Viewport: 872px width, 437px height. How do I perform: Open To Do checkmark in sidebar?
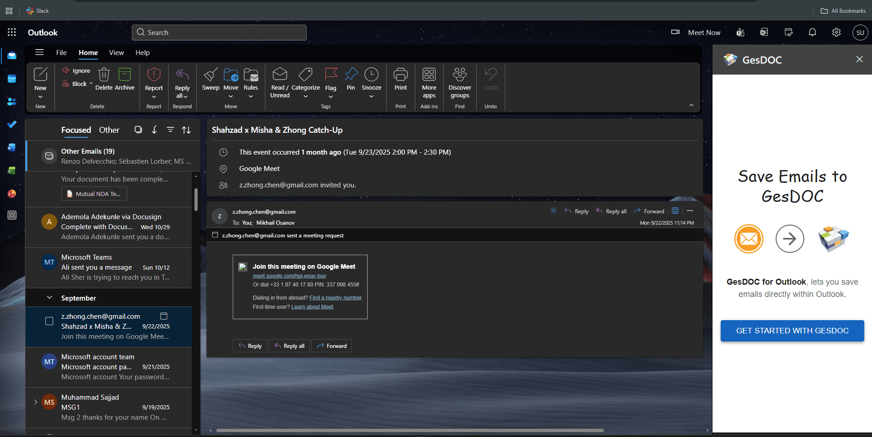tap(12, 124)
